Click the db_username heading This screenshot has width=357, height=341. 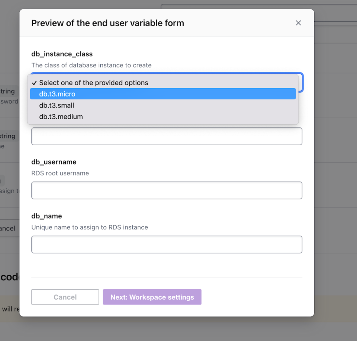pyautogui.click(x=54, y=162)
